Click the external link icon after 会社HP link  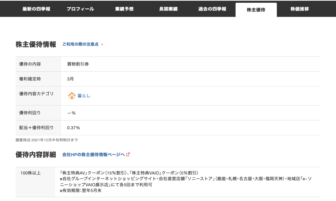[128, 154]
